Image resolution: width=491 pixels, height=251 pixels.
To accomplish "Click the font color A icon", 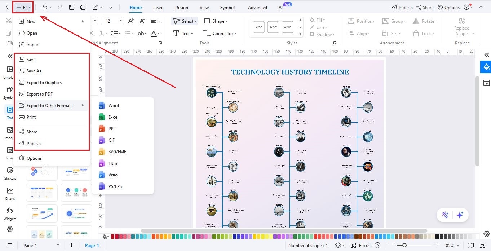I will [154, 33].
